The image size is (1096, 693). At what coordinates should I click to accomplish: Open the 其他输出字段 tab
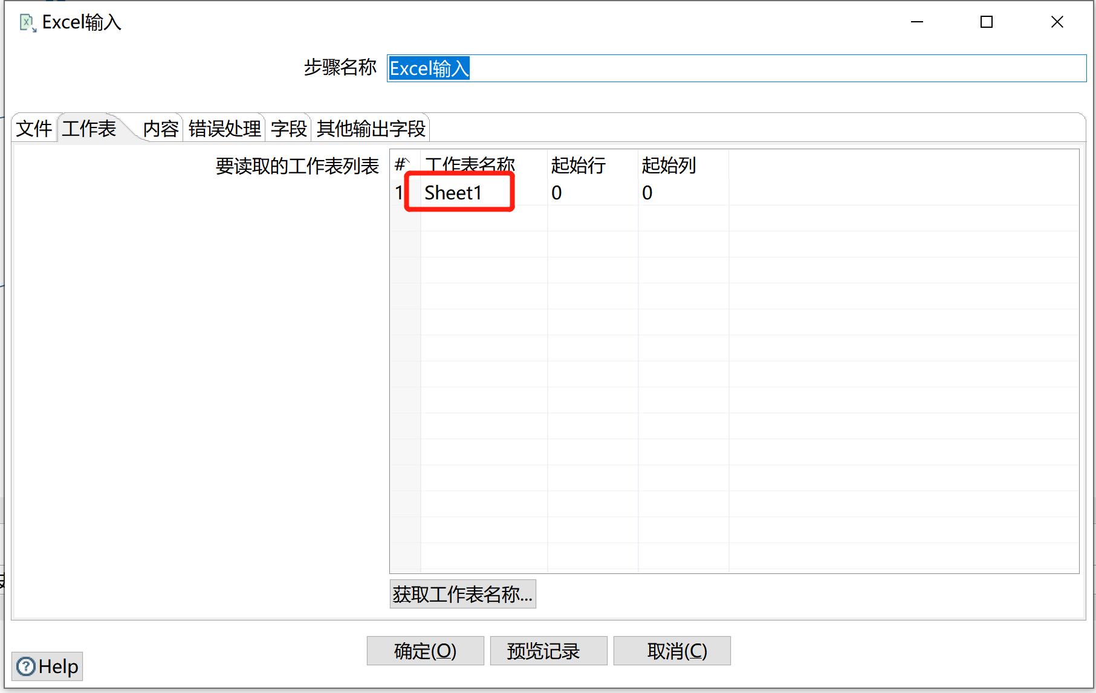point(371,128)
